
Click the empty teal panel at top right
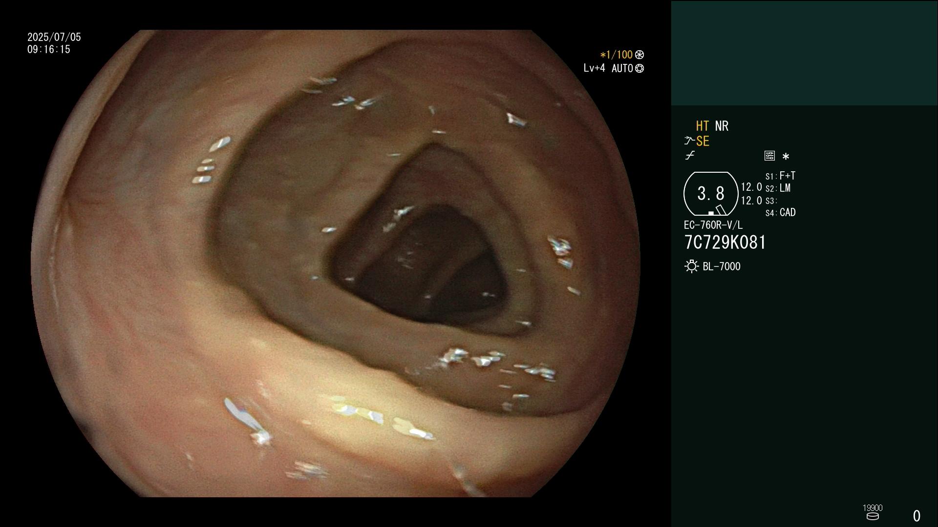[x=804, y=53]
